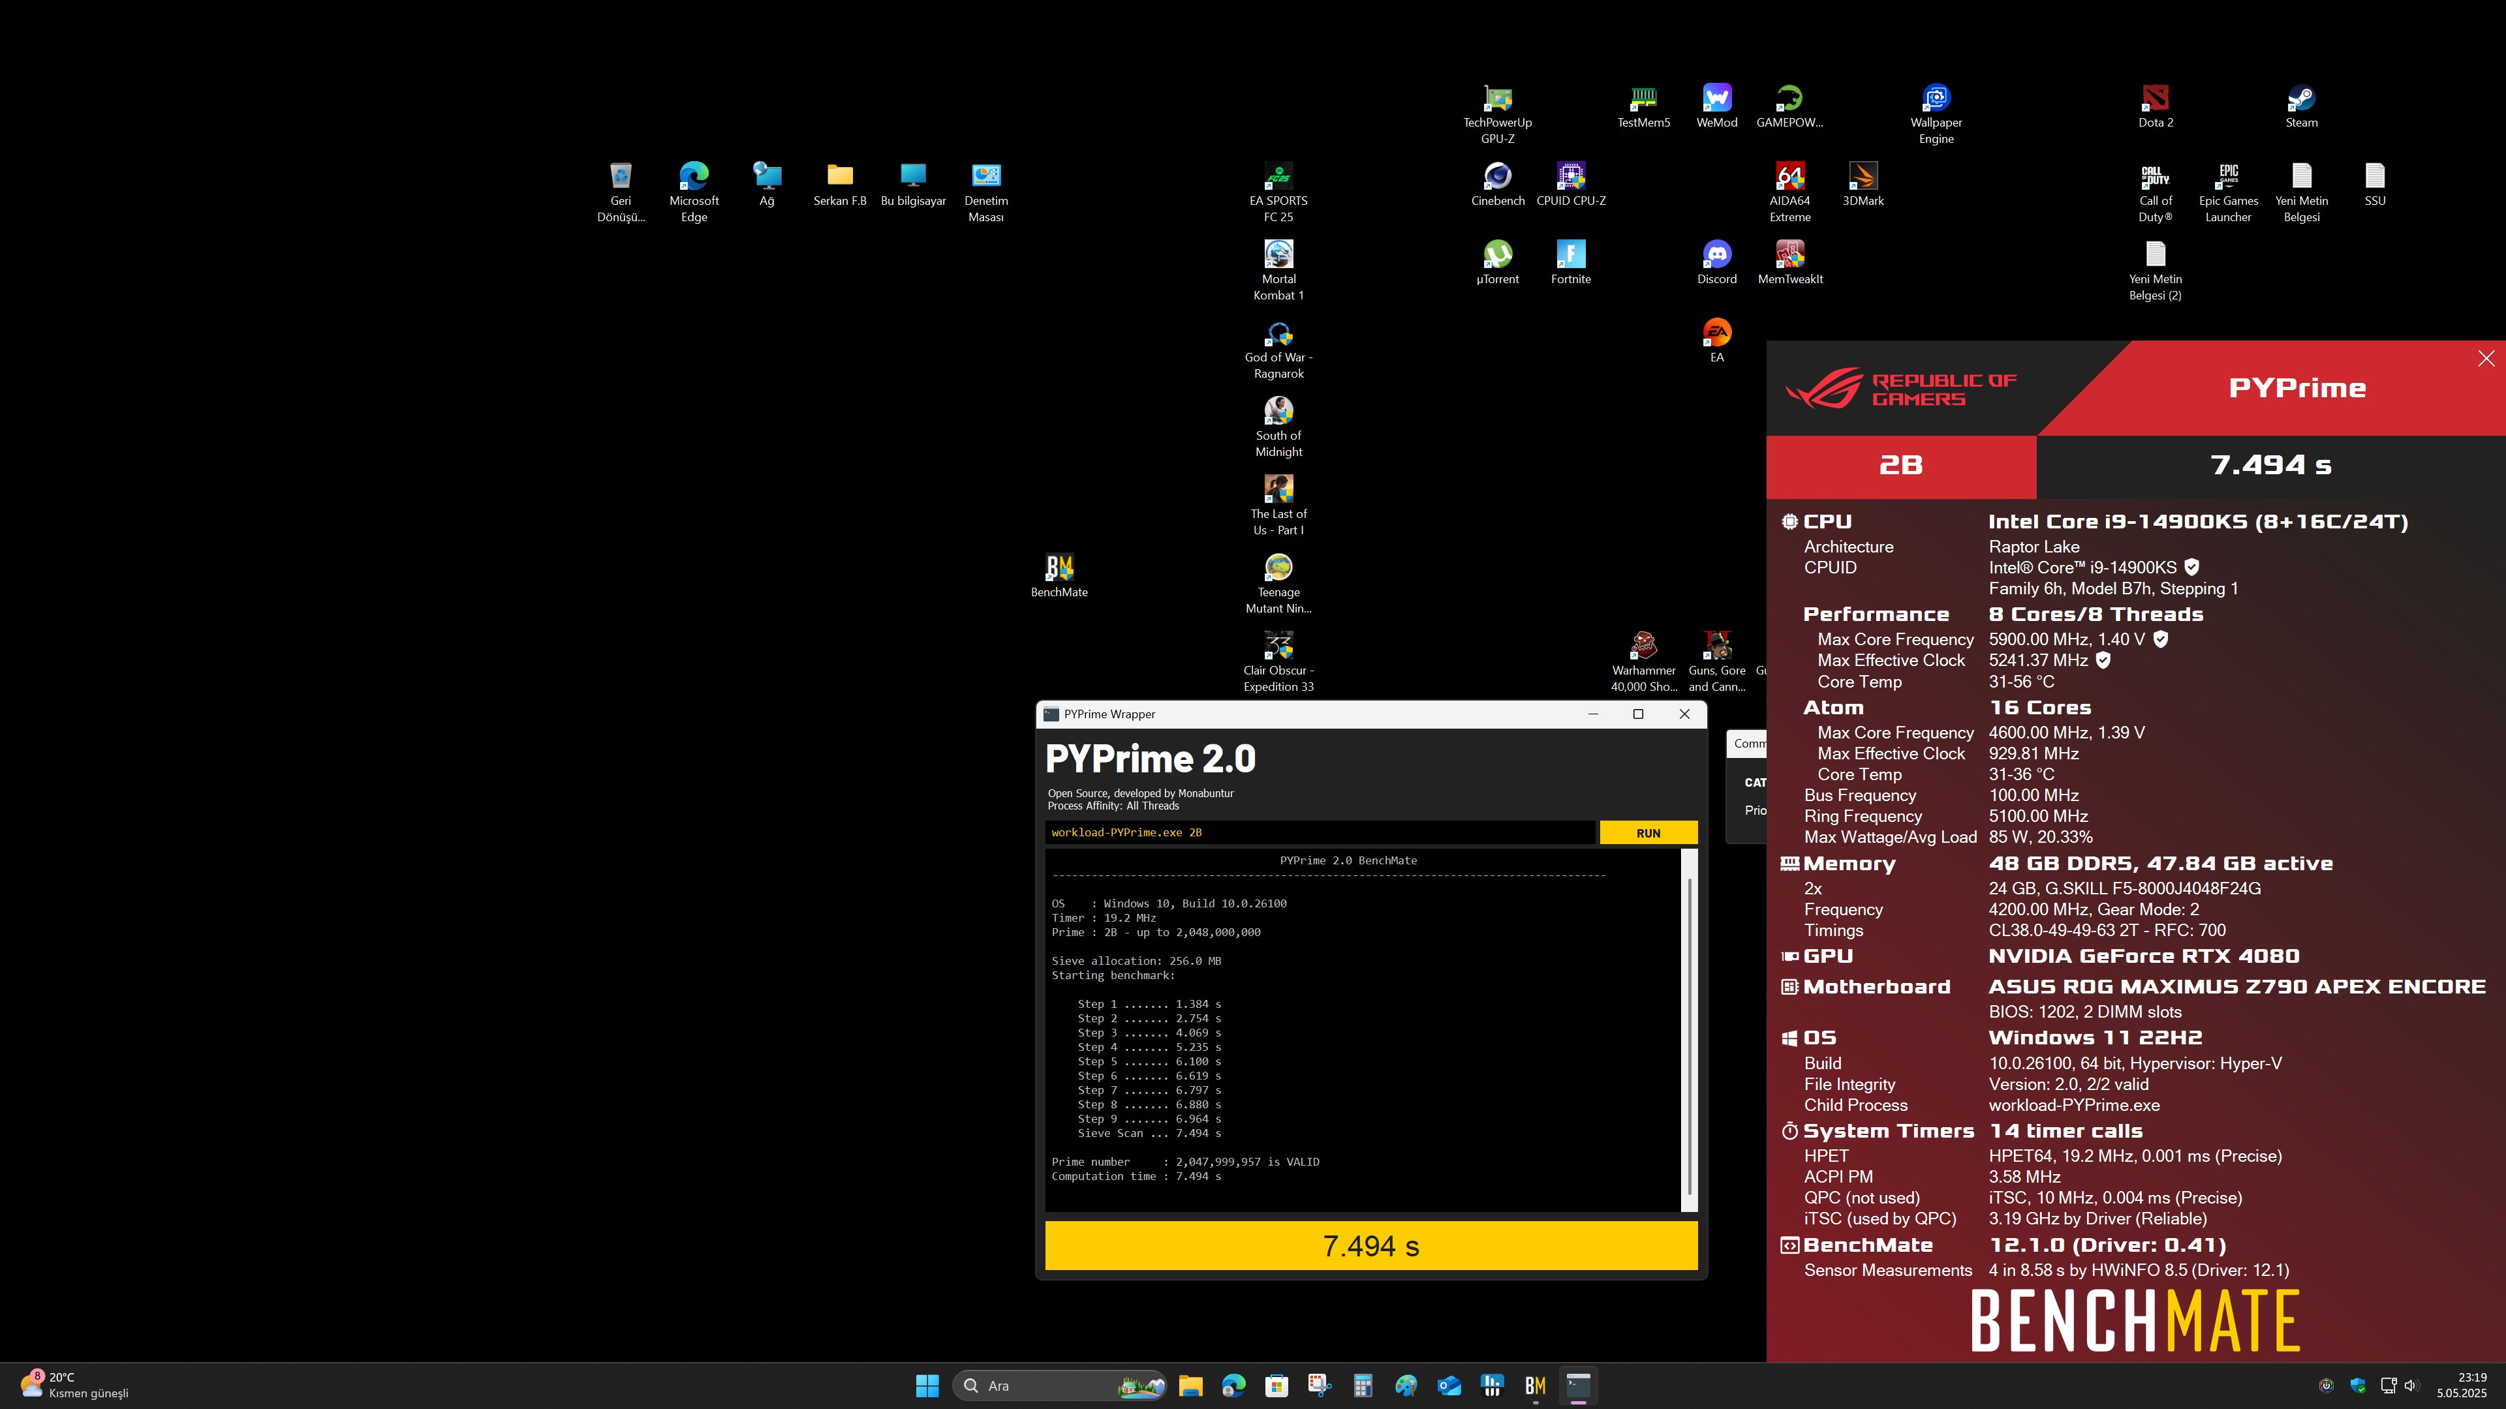Screen dimensions: 2506x1409
Task: Click the G.SKILL F5-8000J4048F24G memory entry
Action: point(2124,888)
